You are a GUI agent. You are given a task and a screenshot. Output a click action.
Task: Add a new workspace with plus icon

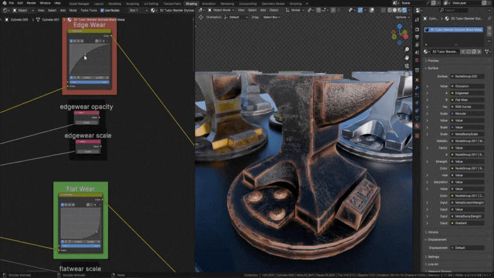[x=307, y=4]
